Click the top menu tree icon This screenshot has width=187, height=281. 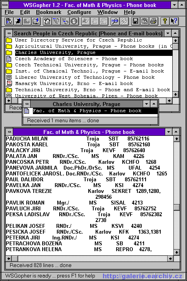pyautogui.click(x=56, y=21)
